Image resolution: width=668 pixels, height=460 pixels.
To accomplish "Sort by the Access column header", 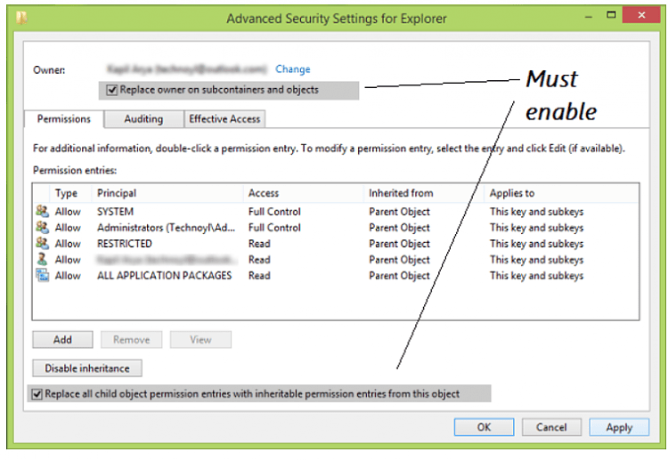I will [304, 193].
